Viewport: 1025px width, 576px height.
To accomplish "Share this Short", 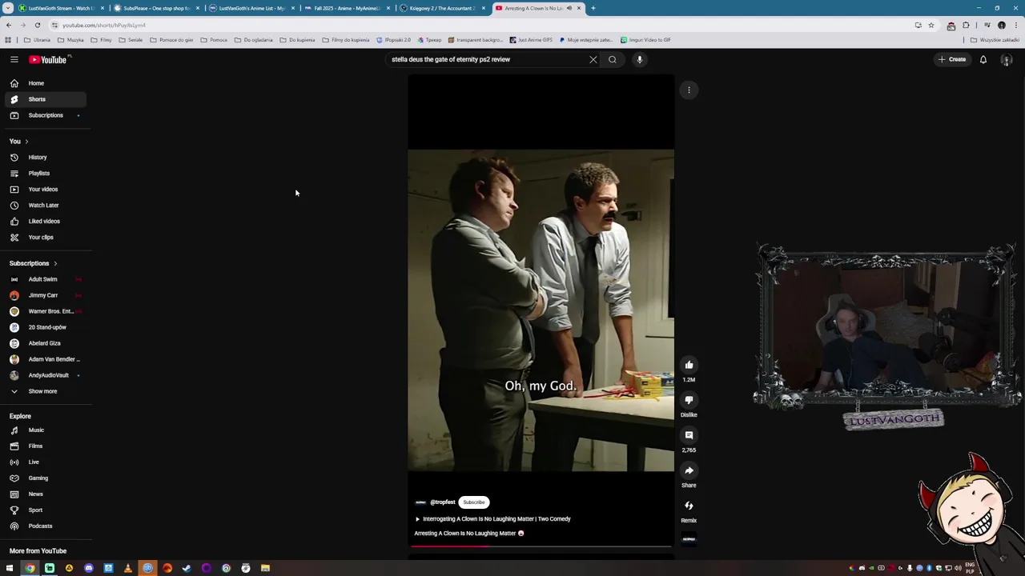I will [x=689, y=470].
